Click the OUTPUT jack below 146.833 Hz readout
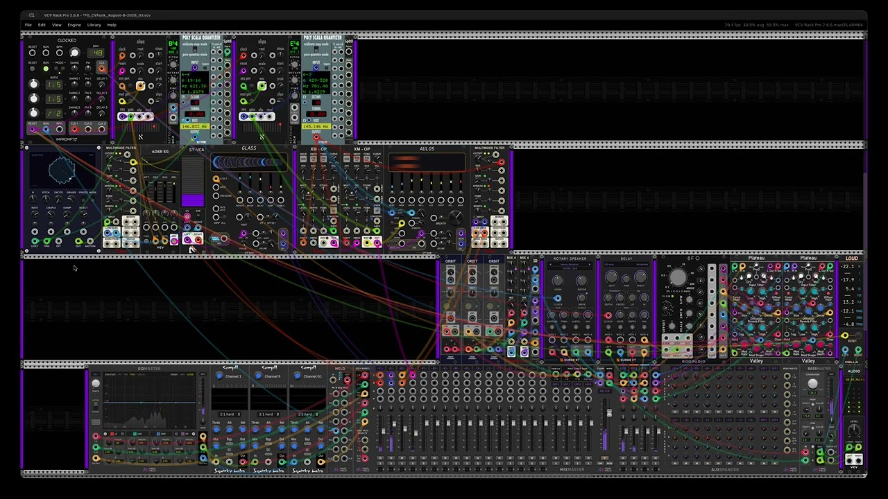This screenshot has height=499, width=888. click(195, 137)
